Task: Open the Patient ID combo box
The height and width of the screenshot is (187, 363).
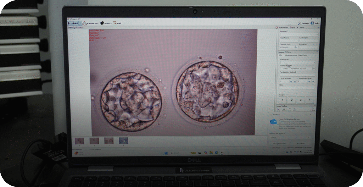Action: 299,34
